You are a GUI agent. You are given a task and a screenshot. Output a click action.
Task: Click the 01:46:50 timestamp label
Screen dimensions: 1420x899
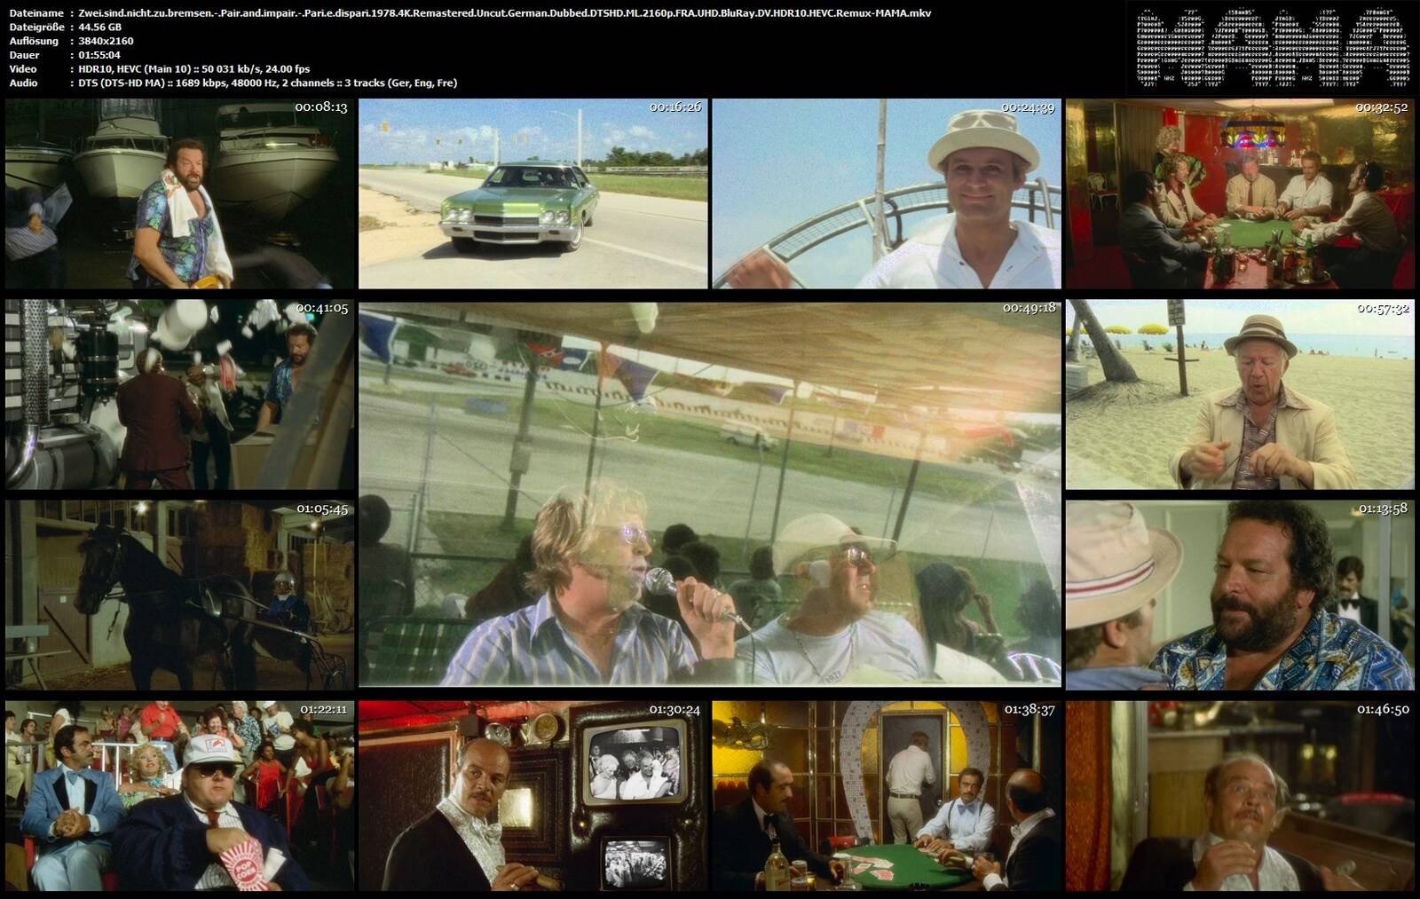[1383, 709]
